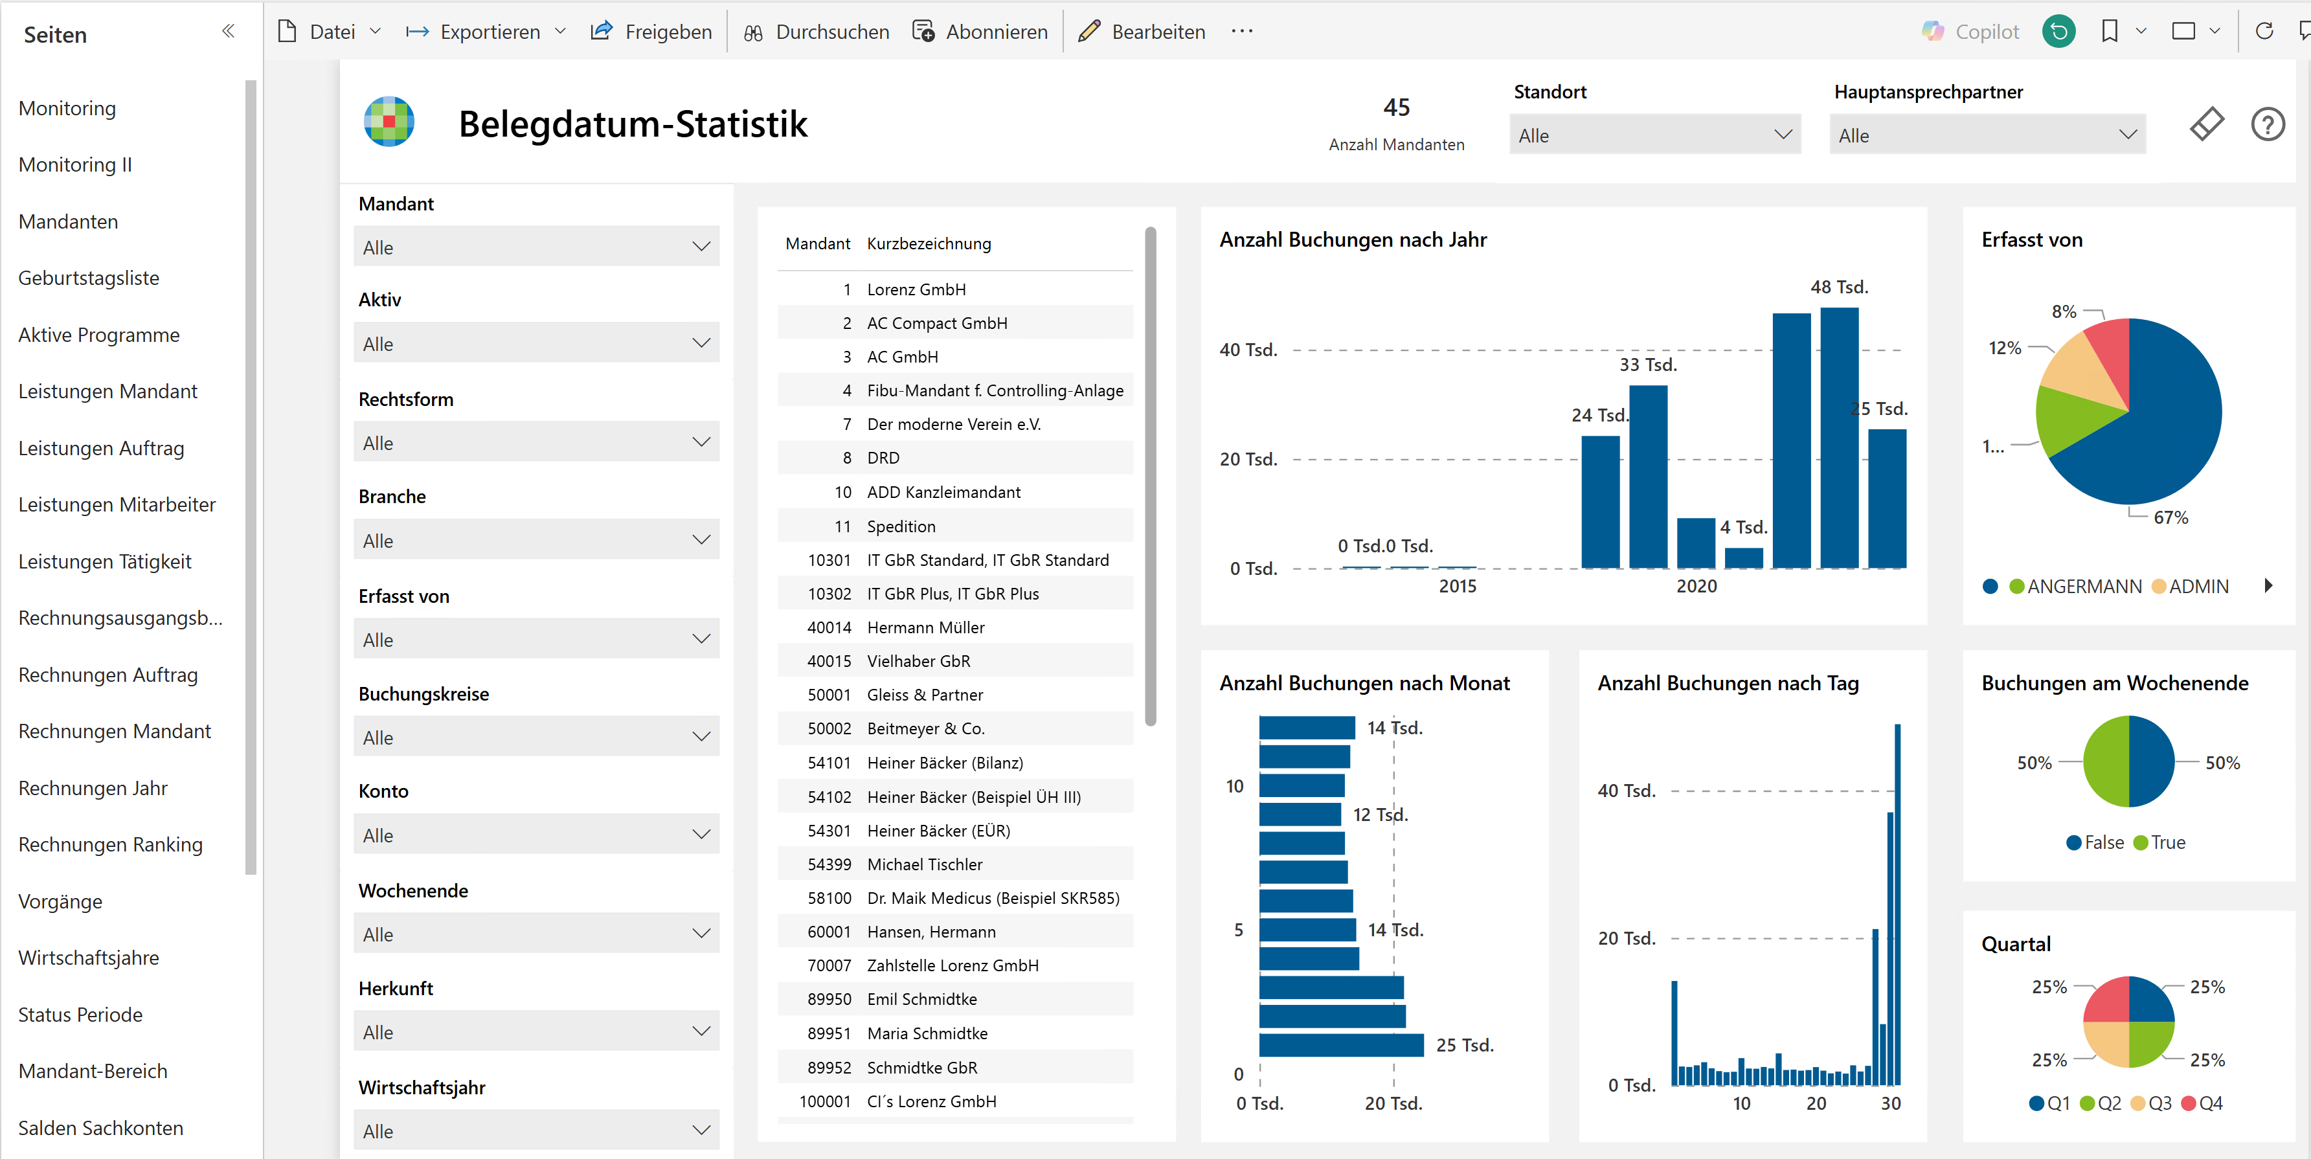Screen dimensions: 2311x1159
Task: Click Durchsuchen in the toolbar
Action: click(817, 31)
